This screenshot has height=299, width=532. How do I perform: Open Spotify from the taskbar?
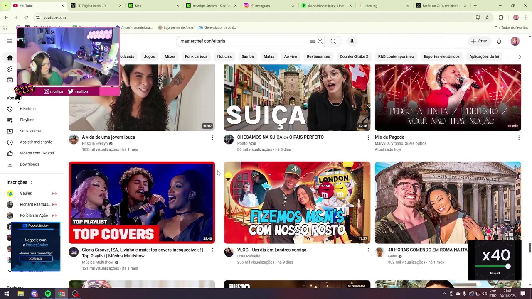48,294
